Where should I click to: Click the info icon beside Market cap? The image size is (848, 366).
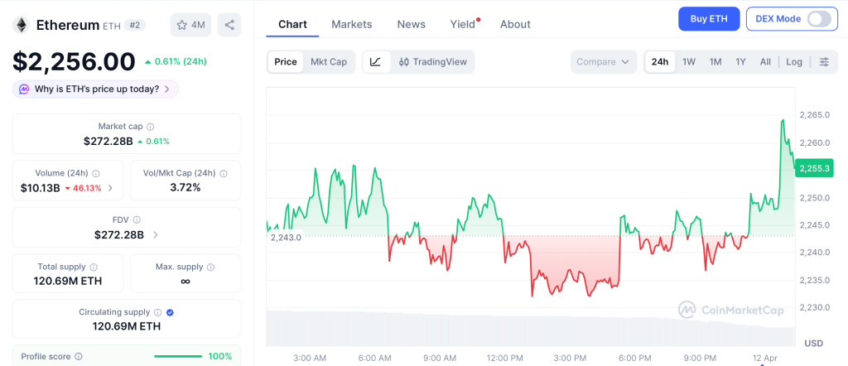[x=151, y=127]
